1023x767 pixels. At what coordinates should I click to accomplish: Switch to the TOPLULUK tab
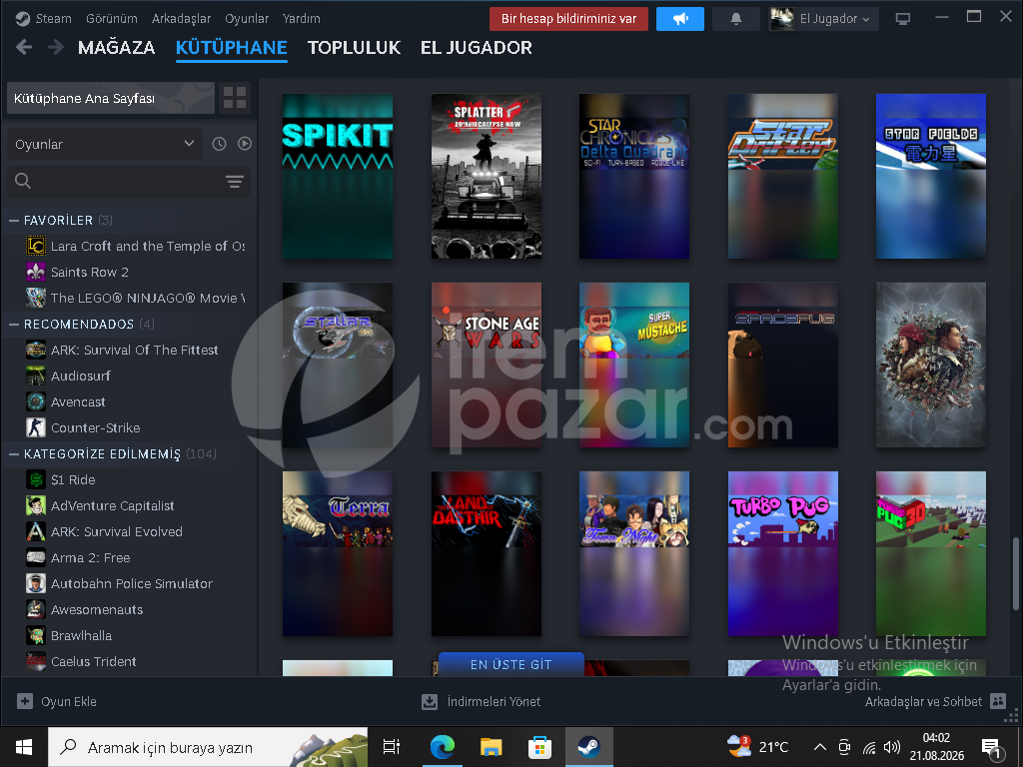(354, 47)
